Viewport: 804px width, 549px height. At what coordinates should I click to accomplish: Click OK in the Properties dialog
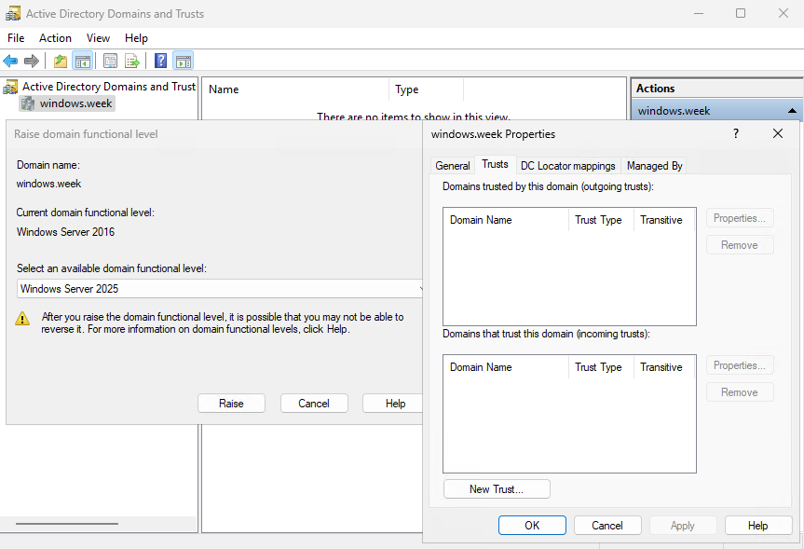532,526
